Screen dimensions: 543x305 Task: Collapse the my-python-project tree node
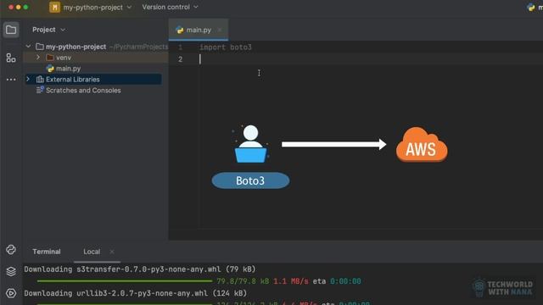[x=28, y=47]
